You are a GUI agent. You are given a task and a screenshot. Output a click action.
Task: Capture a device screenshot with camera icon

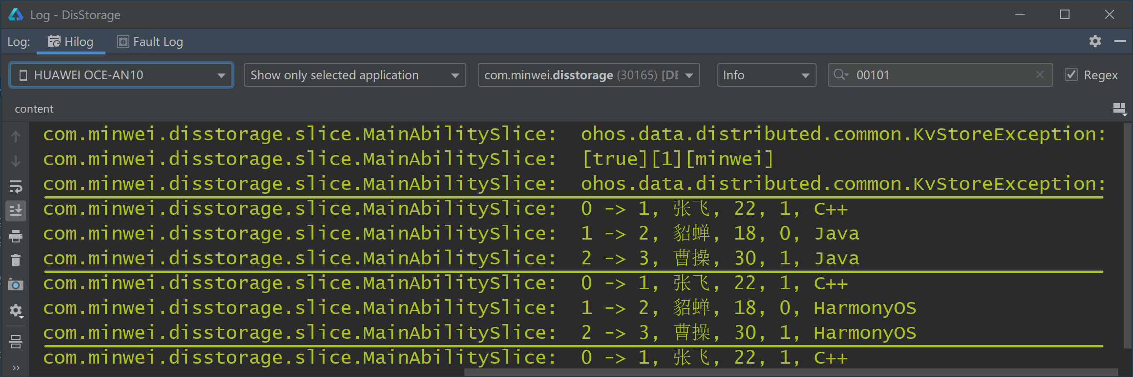[16, 285]
